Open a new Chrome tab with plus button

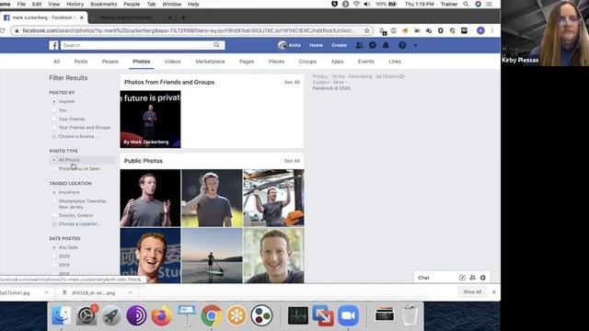click(x=184, y=17)
